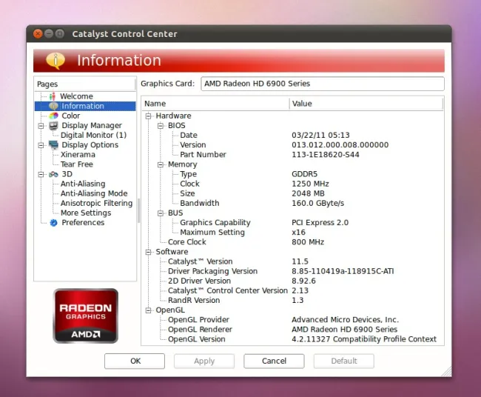This screenshot has height=397, width=481.
Task: Open Anti-Aliasing Mode page
Action: click(94, 193)
